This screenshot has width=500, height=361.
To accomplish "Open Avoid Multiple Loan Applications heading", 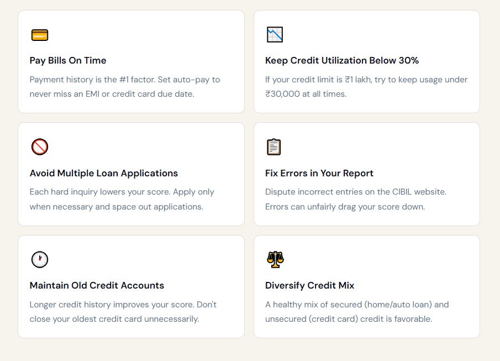I will pos(104,173).
